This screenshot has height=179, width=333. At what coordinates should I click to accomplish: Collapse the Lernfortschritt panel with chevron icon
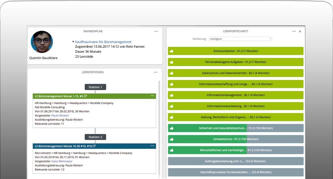(300, 31)
